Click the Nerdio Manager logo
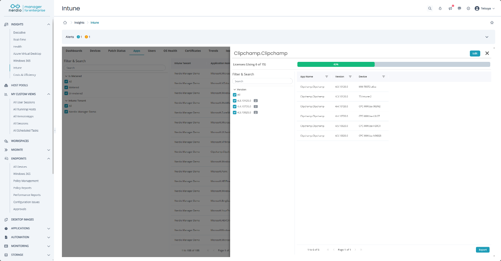Screen dimensions: 501x261 27,8
